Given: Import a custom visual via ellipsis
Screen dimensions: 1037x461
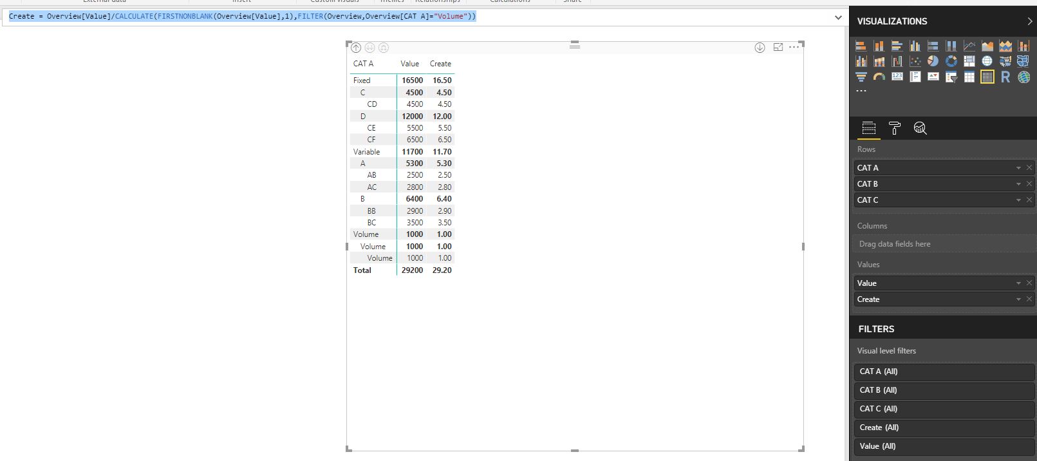Looking at the screenshot, I should [x=861, y=91].
